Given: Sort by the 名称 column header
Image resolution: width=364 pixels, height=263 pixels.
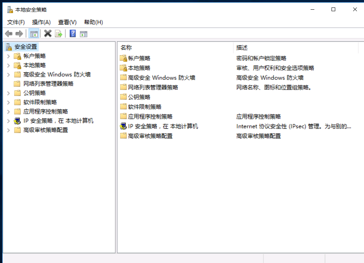Looking at the screenshot, I should (x=175, y=47).
